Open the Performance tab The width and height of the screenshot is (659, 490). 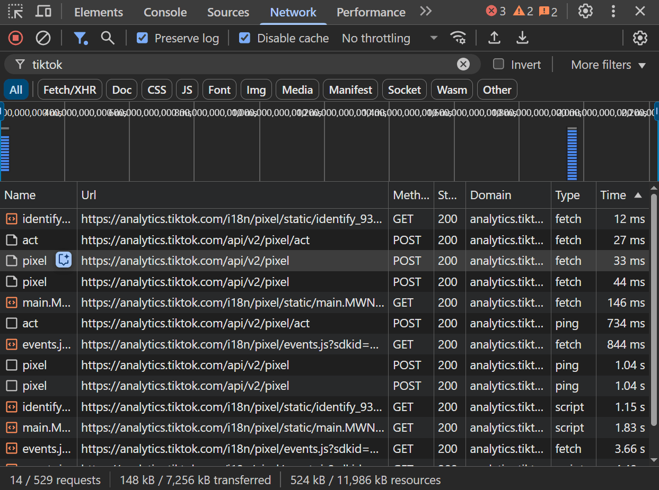(371, 12)
